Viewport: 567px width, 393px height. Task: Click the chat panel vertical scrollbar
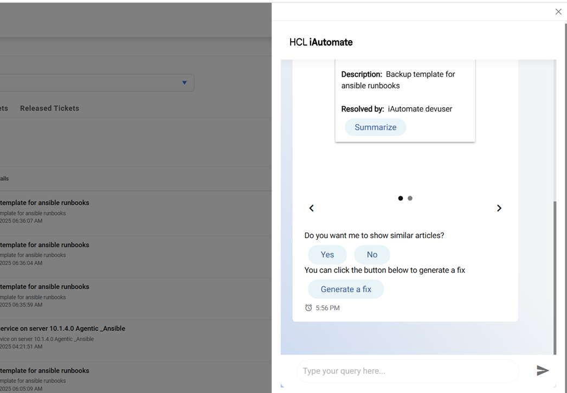554,276
